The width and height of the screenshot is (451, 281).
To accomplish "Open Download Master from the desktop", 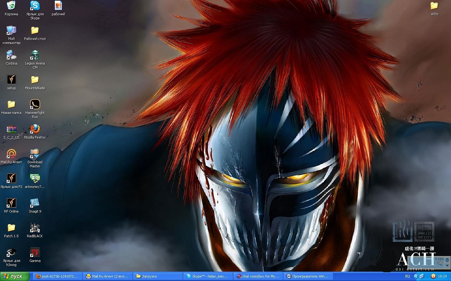I will [35, 154].
